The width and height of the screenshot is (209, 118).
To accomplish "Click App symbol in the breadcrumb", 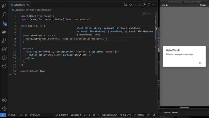I will 32,10.
